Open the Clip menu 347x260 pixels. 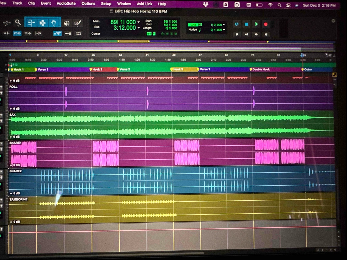click(31, 3)
